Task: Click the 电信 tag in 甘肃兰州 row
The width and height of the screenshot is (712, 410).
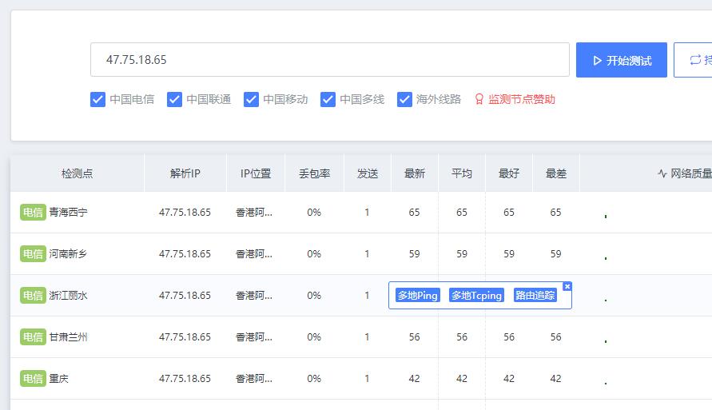Action: 33,337
